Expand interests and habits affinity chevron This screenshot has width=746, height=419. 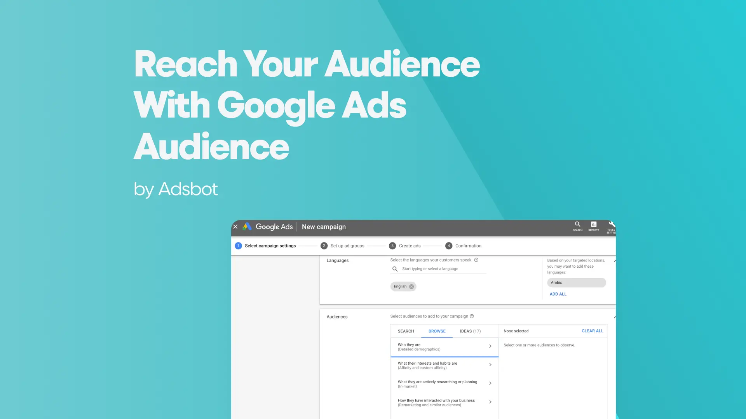490,365
